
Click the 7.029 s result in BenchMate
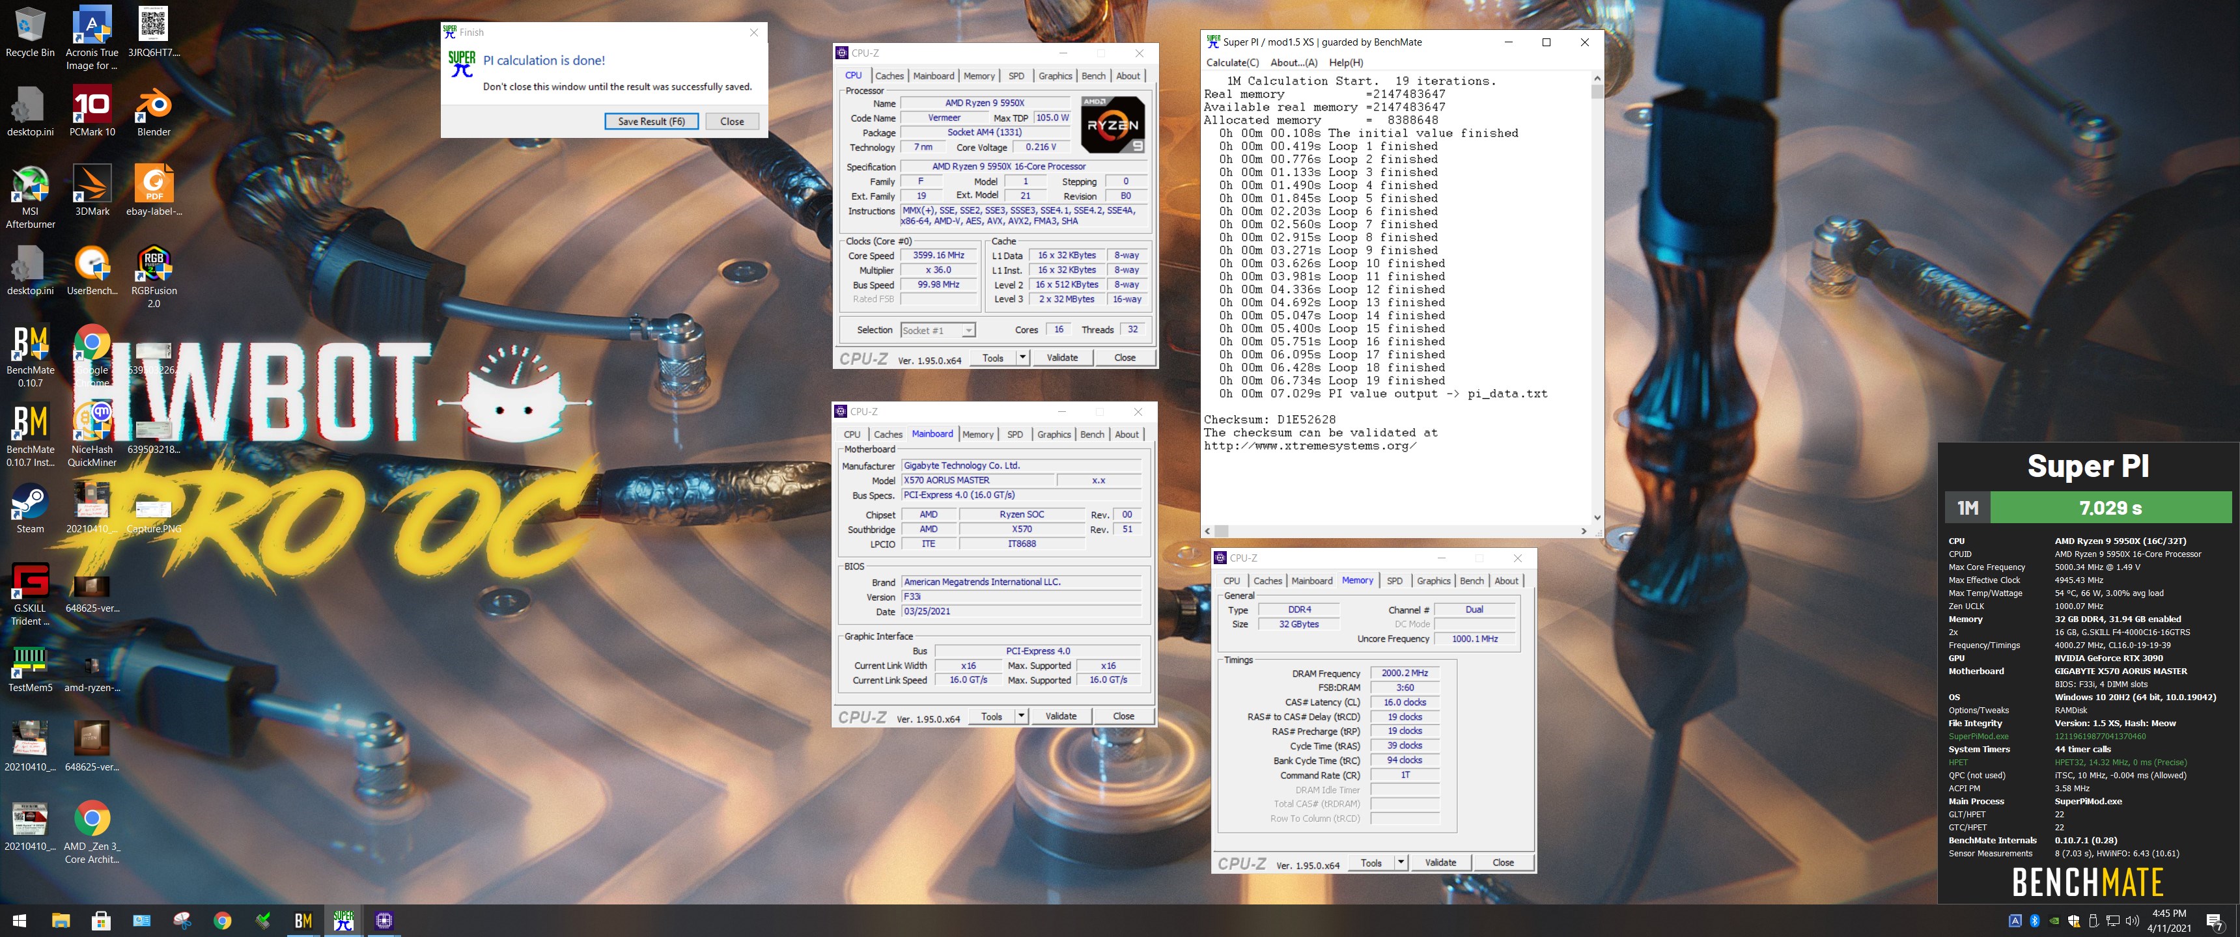(x=2110, y=508)
